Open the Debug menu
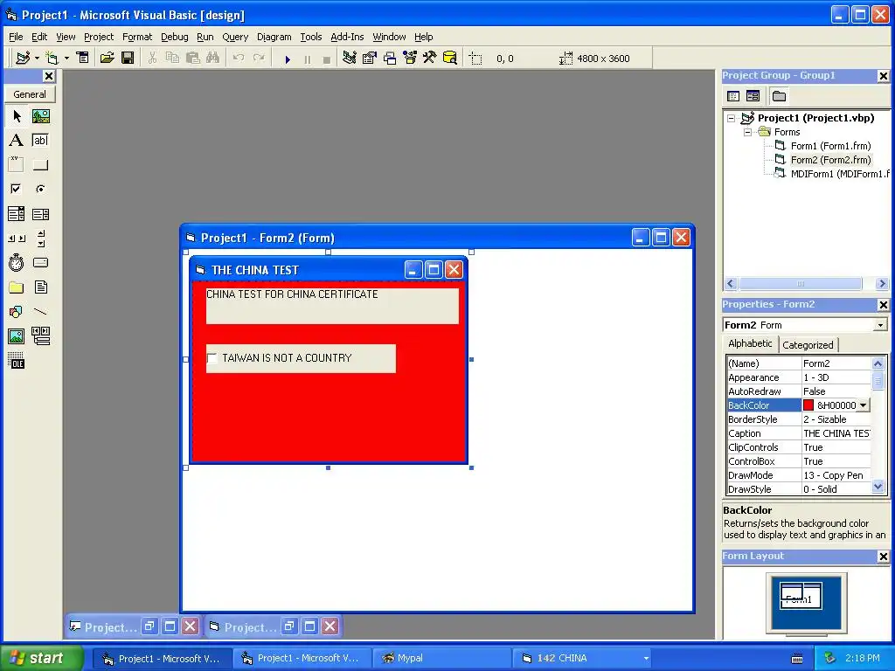The image size is (895, 671). (x=174, y=37)
